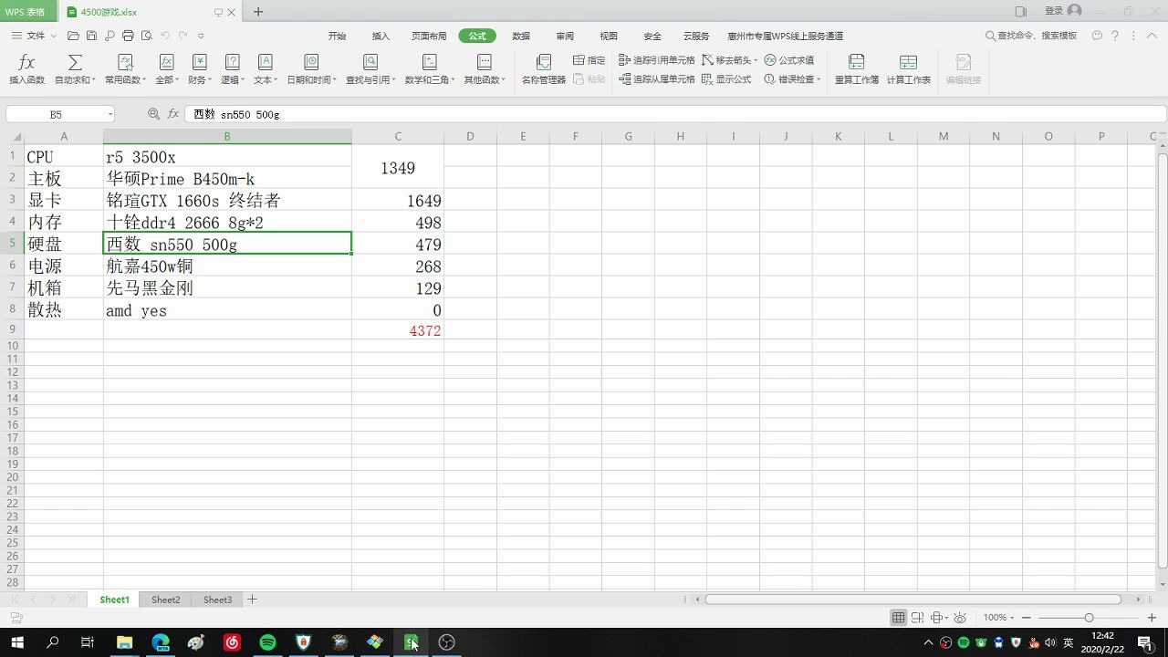Click the help question mark icon
This screenshot has width=1168, height=657.
1114,36
